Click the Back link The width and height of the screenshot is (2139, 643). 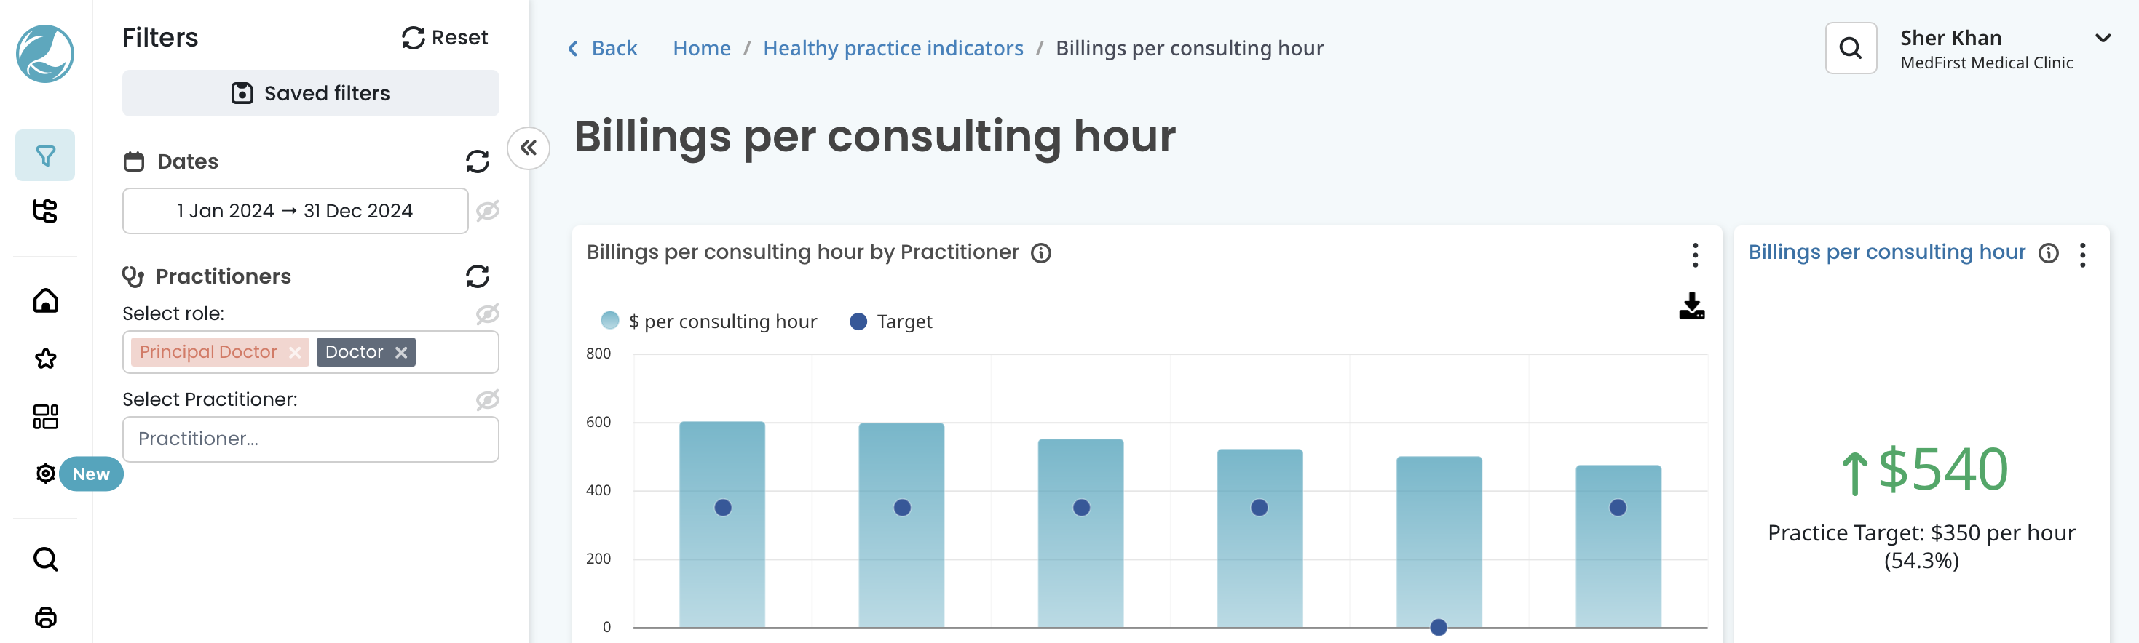[x=602, y=48]
